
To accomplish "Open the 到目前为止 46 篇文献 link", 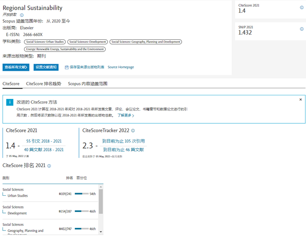I will [x=123, y=149].
